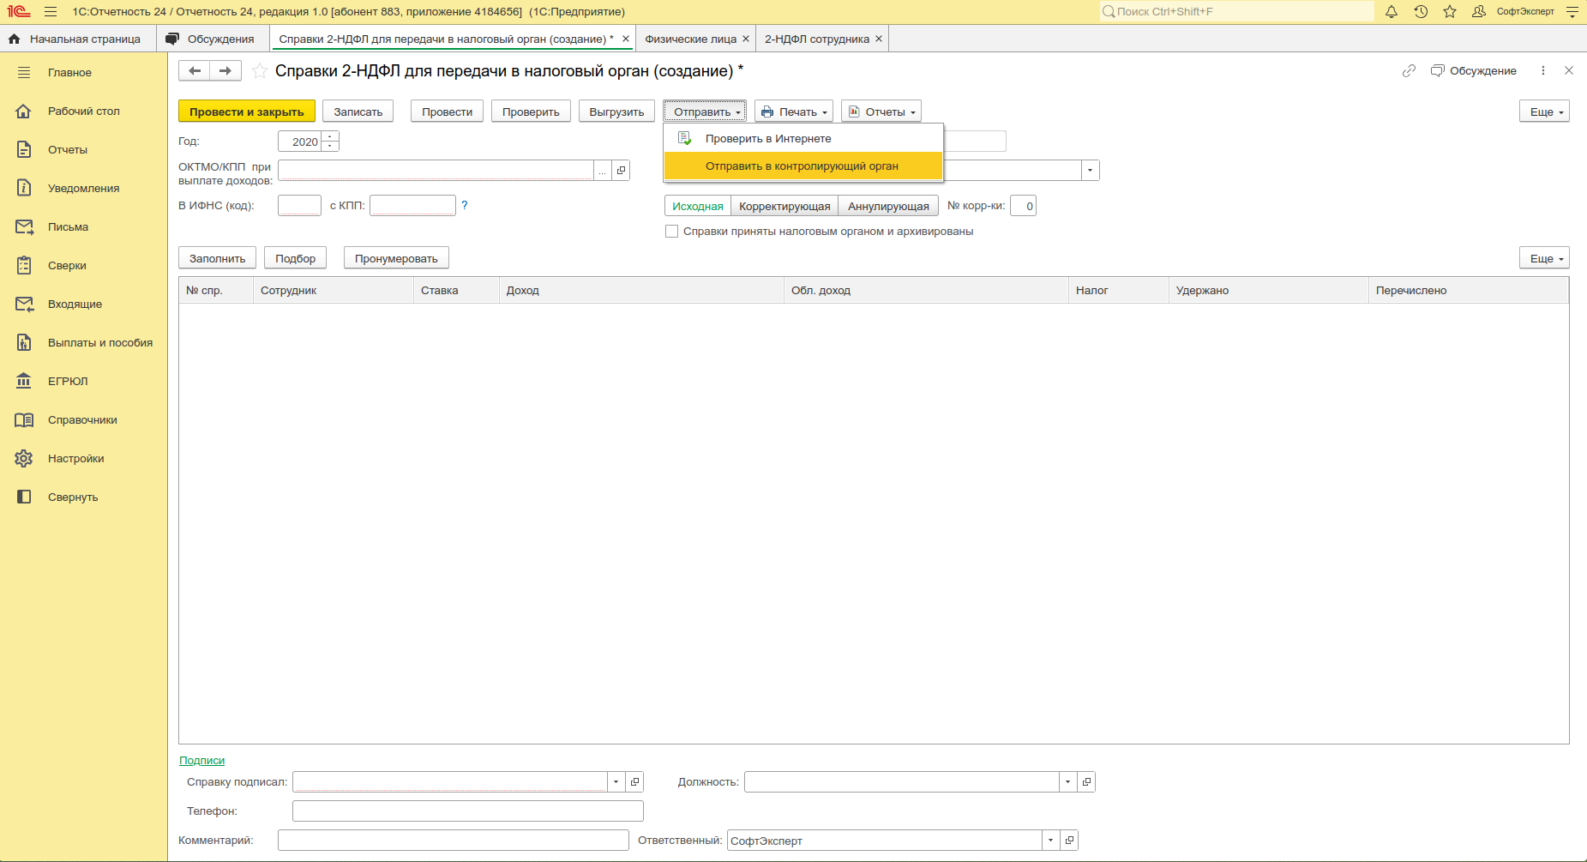Viewport: 1587px width, 862px height.
Task: Choose Отправить в контролирующий орган
Action: click(x=803, y=166)
